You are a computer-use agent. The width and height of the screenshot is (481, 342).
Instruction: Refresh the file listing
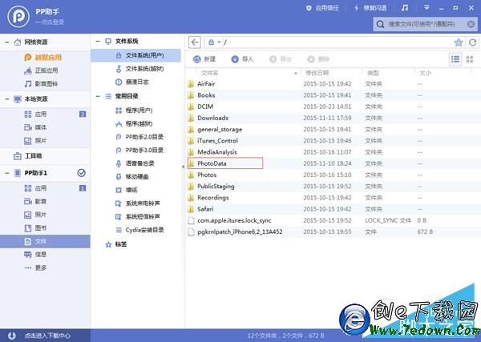click(473, 42)
